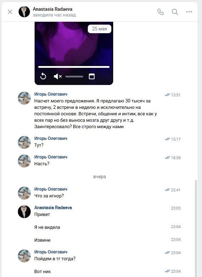Viewport: 202px width, 277px height.
Task: Adjust the video volume slider
Action: [74, 76]
